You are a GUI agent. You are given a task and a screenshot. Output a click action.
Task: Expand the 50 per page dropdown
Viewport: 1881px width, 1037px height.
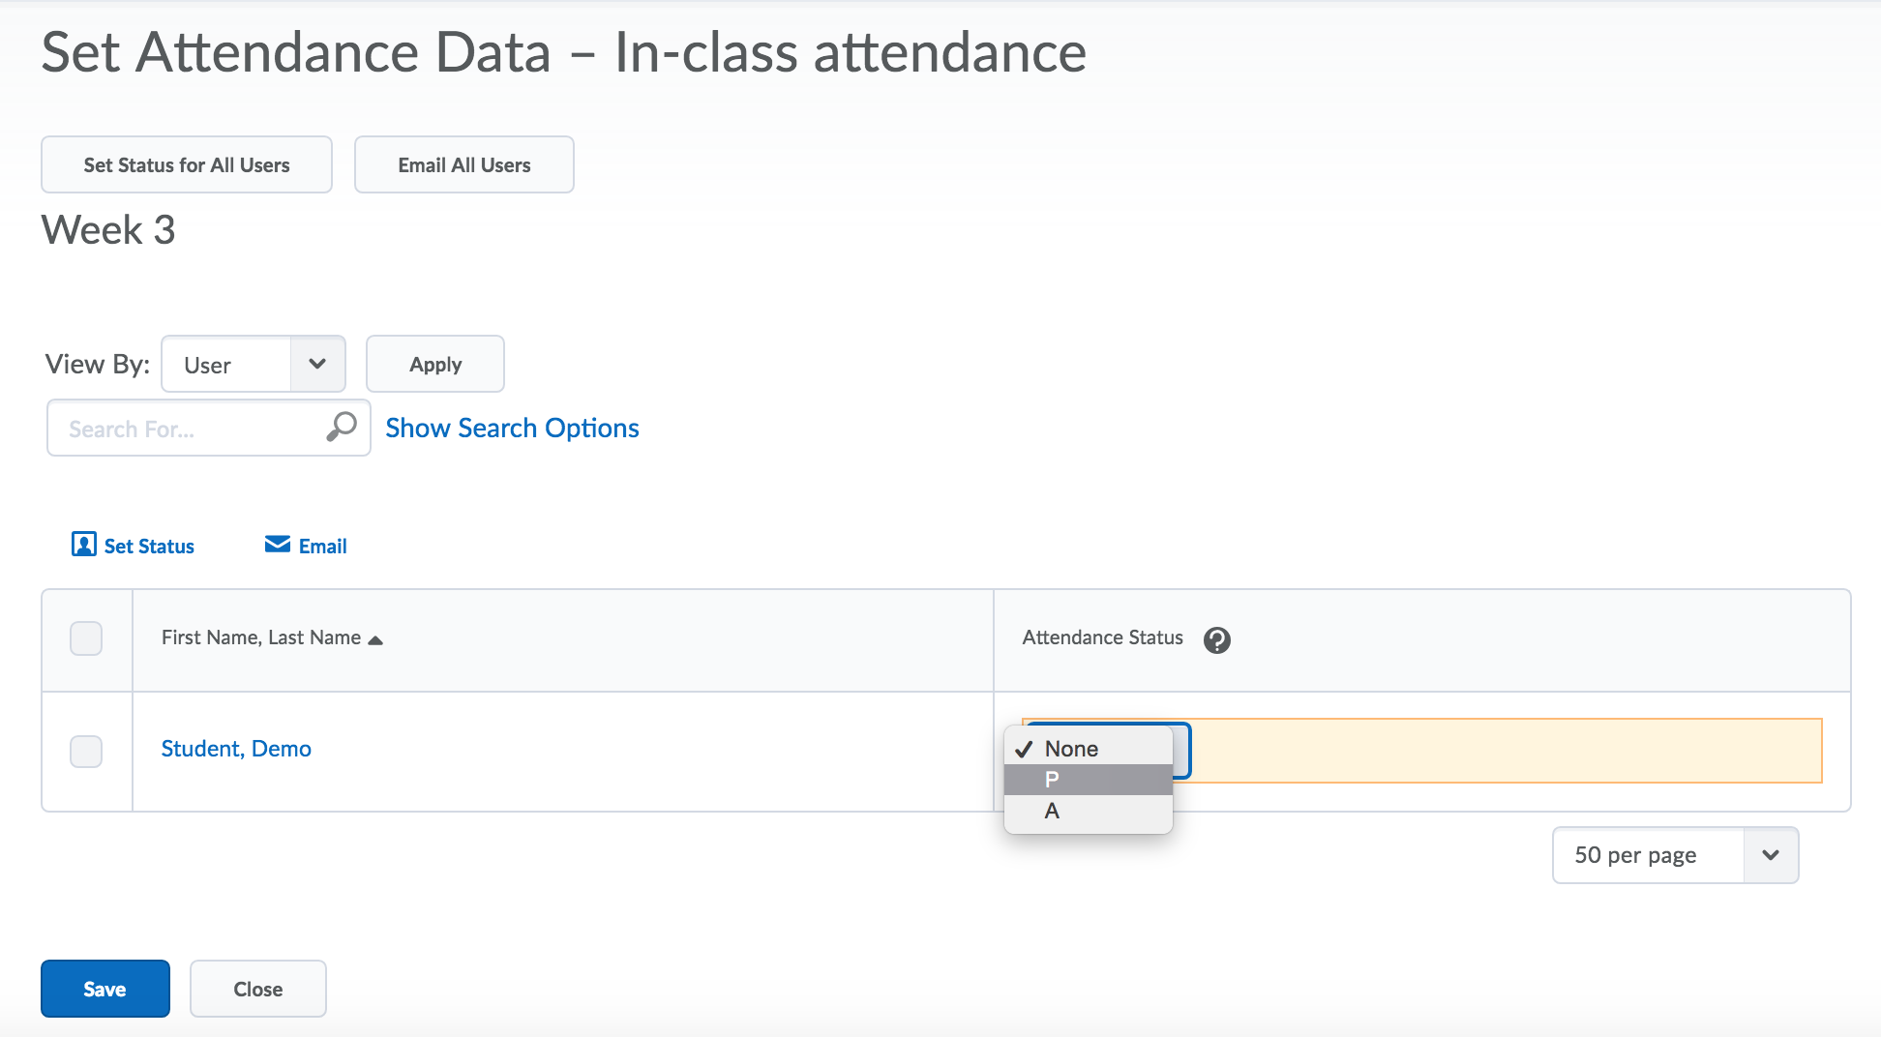coord(1675,855)
